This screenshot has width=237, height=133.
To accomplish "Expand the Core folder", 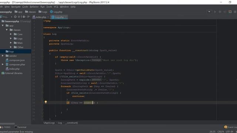I will tap(11, 34).
